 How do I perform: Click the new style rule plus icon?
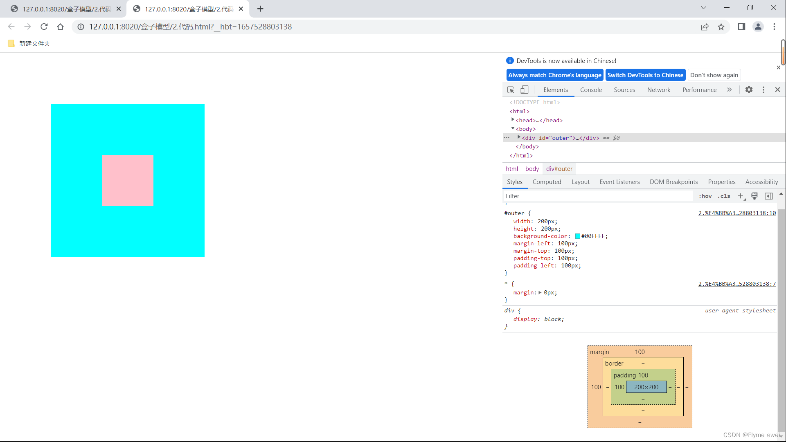click(x=741, y=196)
